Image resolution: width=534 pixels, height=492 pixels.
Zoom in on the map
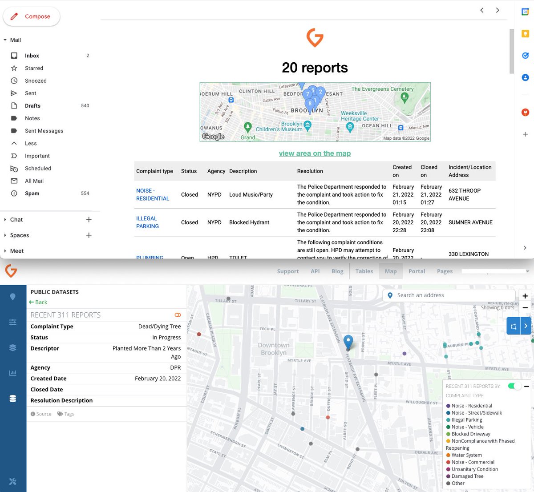click(525, 296)
